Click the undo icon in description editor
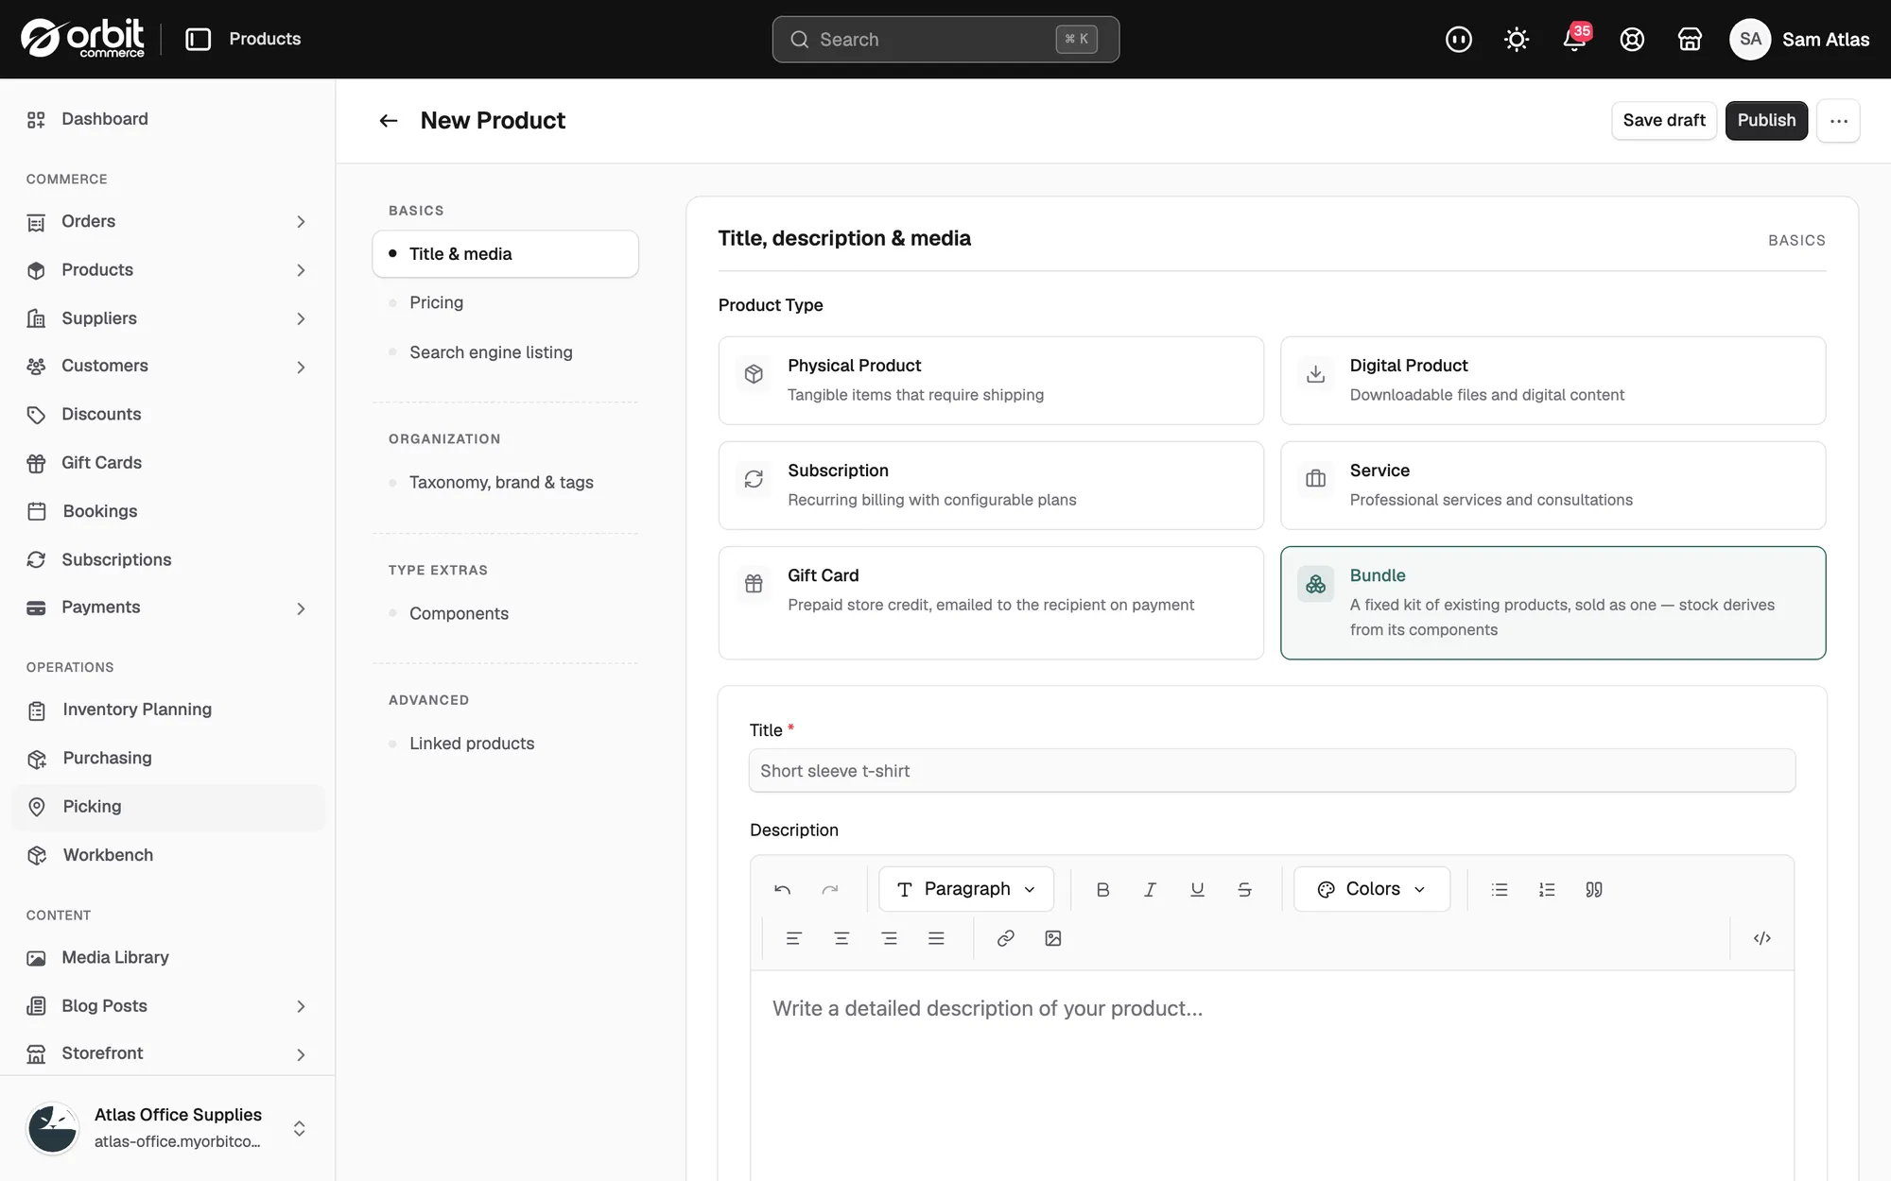The image size is (1891, 1181). (782, 889)
